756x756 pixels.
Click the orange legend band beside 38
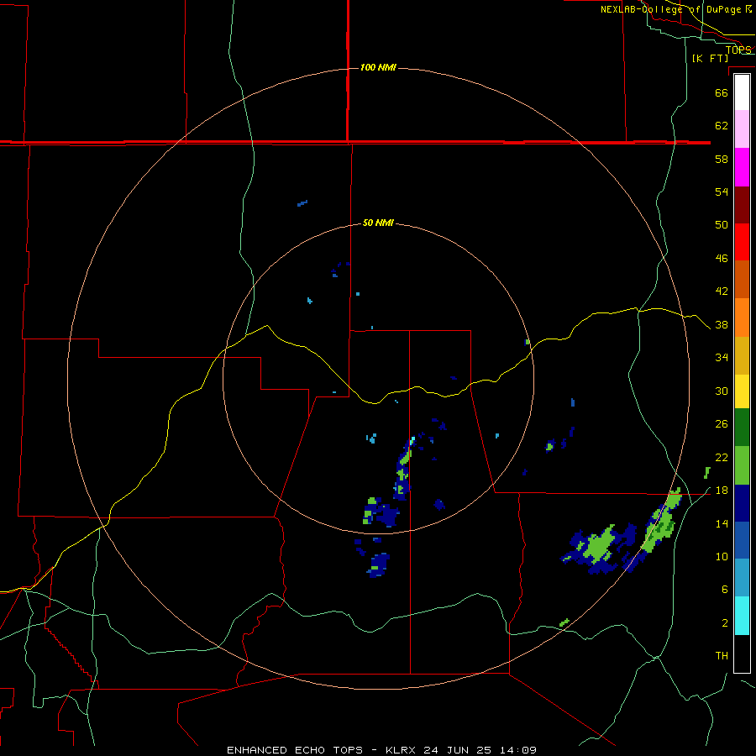(x=742, y=318)
